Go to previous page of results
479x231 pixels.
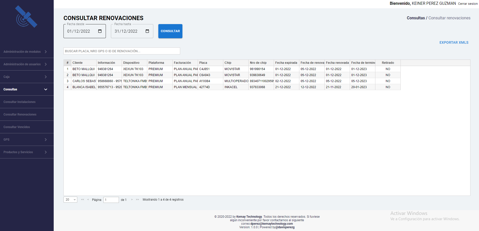click(88, 200)
